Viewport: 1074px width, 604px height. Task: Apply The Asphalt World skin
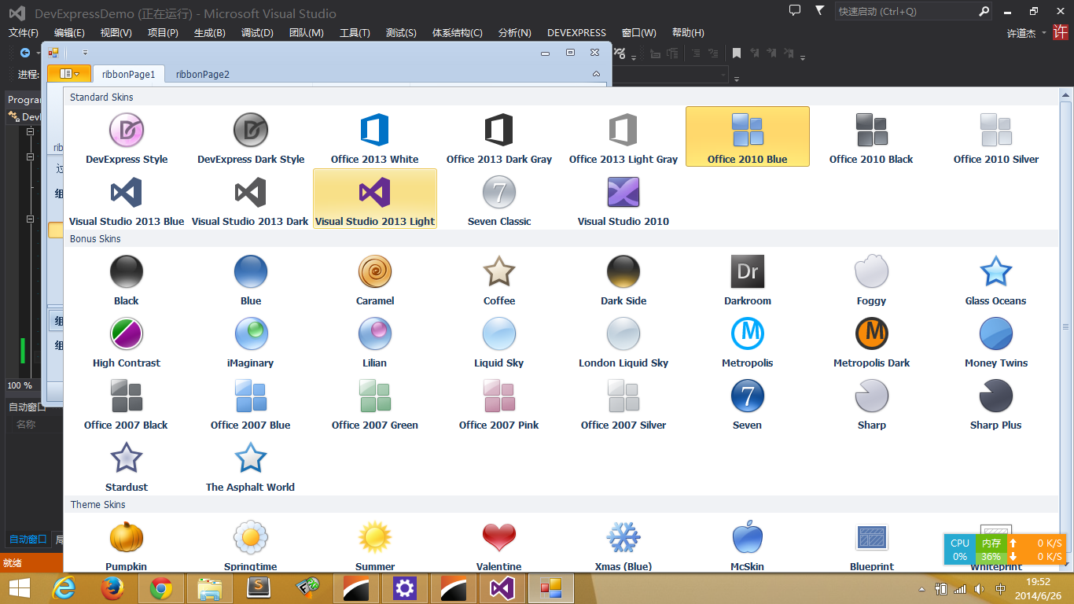(251, 465)
